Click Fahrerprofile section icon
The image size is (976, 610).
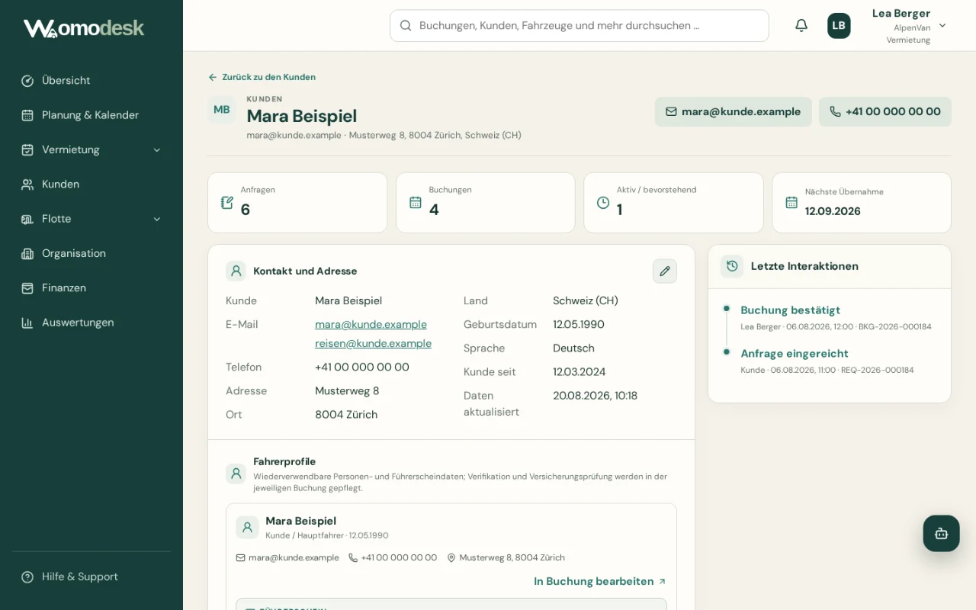(236, 474)
